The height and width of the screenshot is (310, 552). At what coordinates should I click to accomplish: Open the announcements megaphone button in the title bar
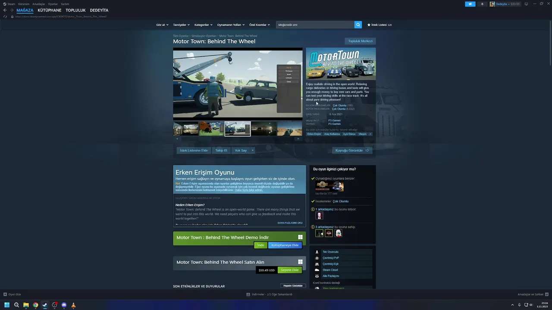coord(470,4)
